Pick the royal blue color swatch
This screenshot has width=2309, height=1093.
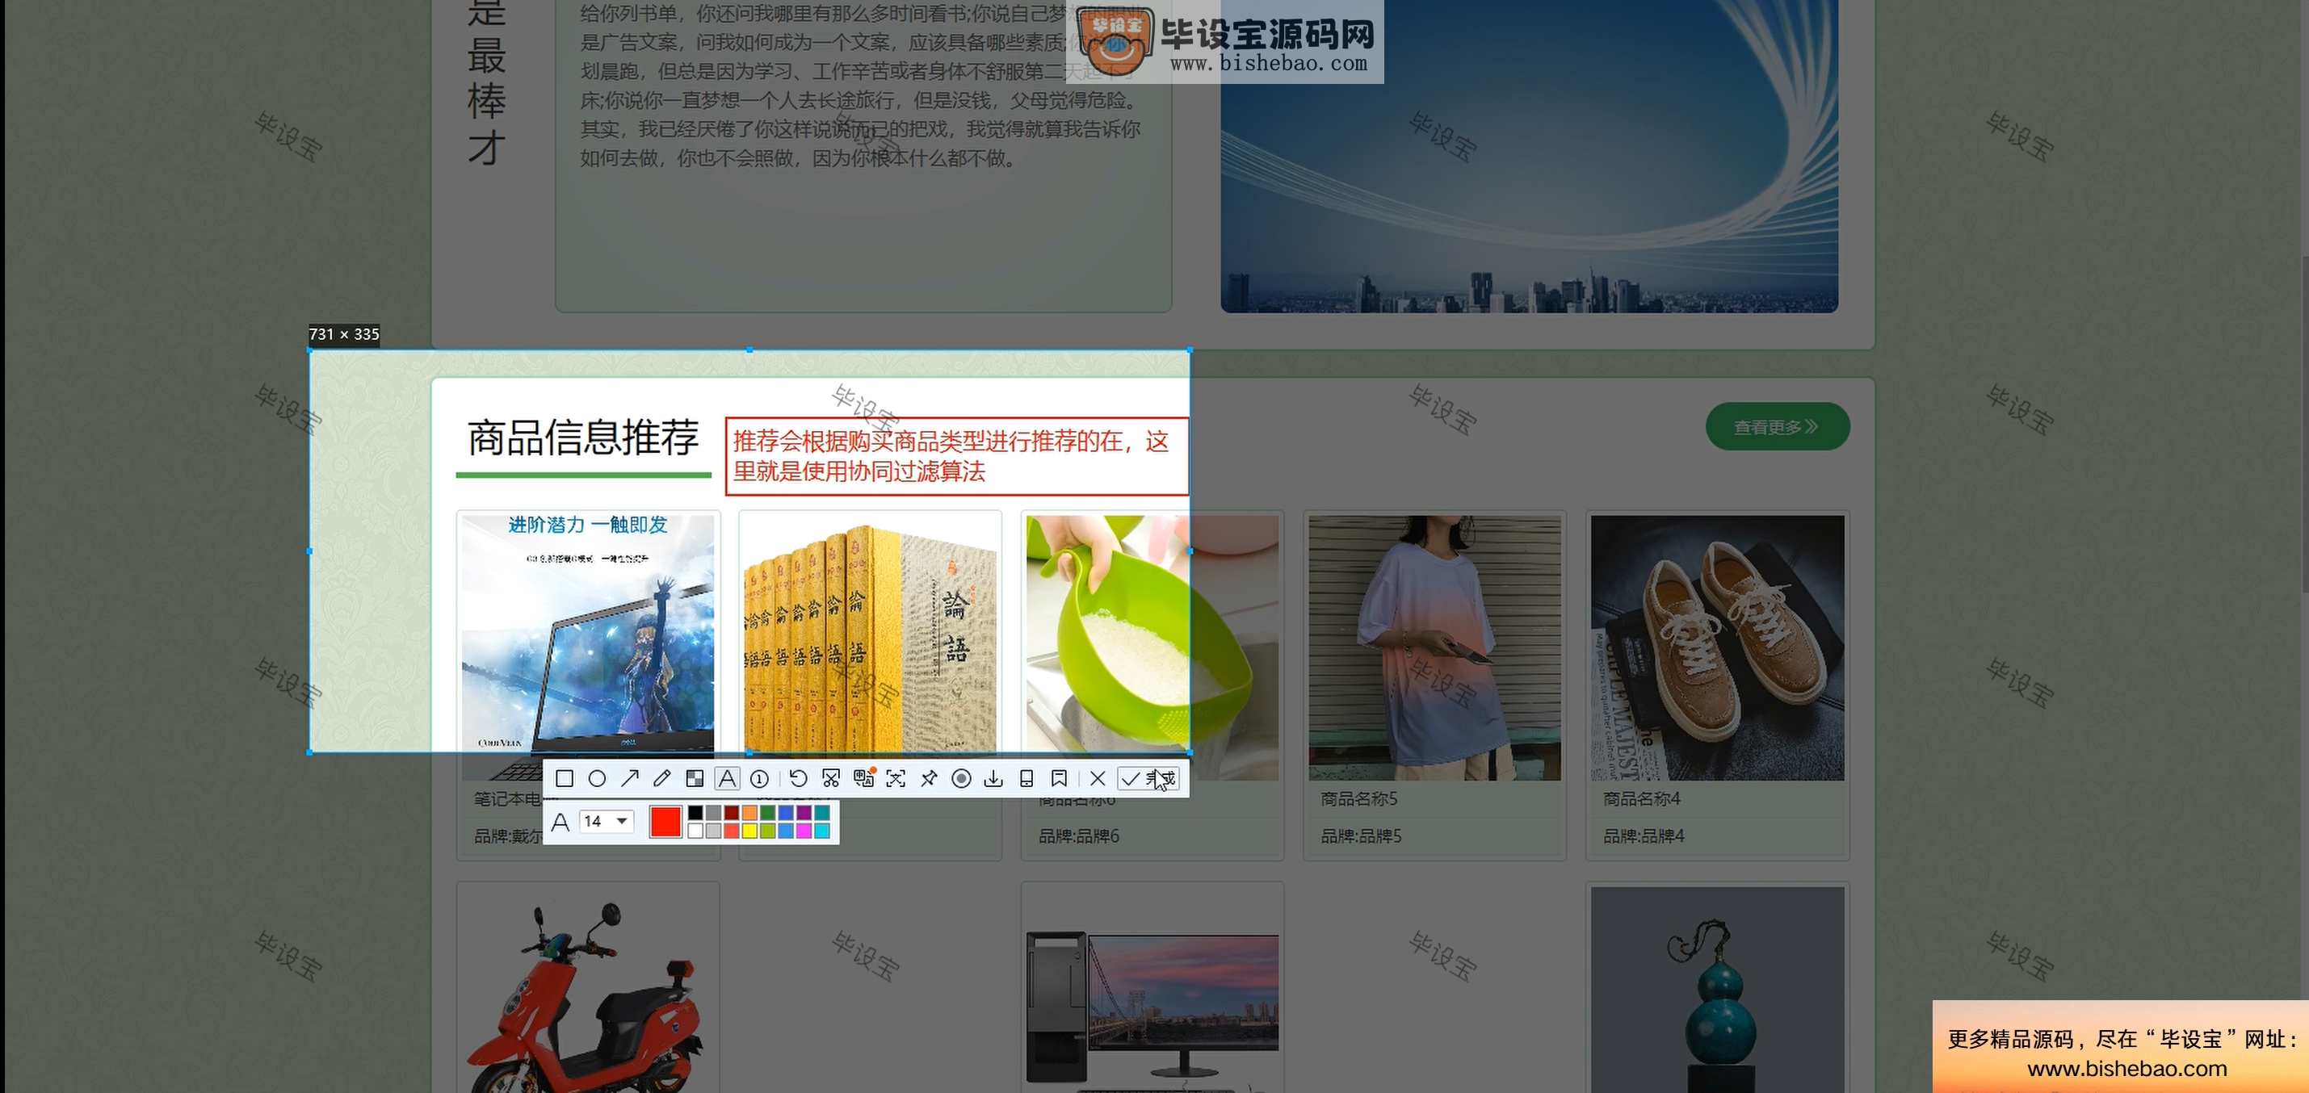[786, 813]
